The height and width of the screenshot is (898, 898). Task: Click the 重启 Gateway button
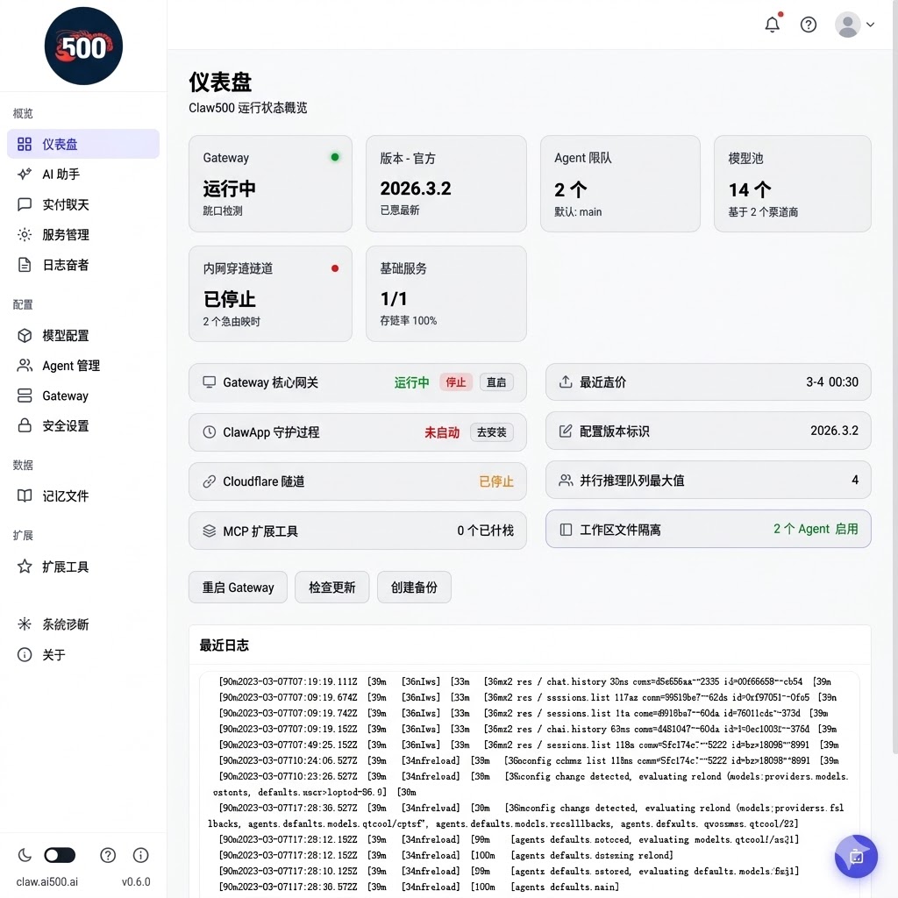click(x=238, y=587)
